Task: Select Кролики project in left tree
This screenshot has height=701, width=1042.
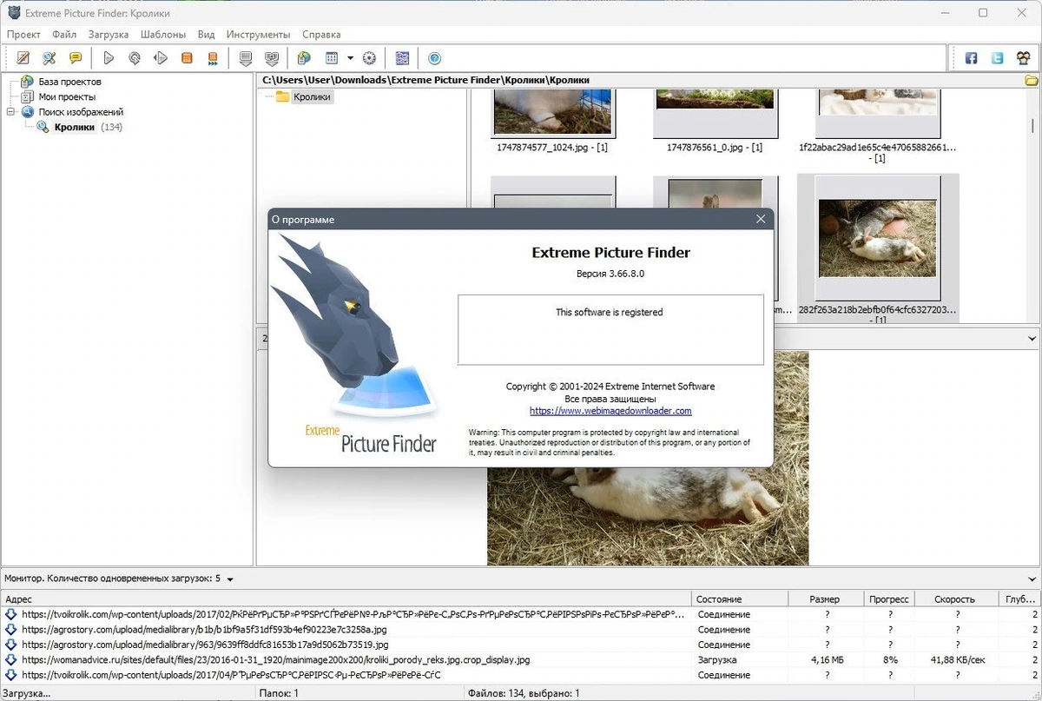Action: pos(75,127)
